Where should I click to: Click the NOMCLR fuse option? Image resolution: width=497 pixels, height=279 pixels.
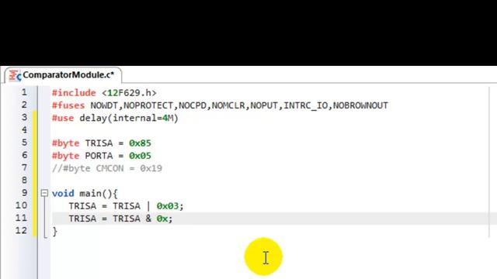click(x=228, y=105)
